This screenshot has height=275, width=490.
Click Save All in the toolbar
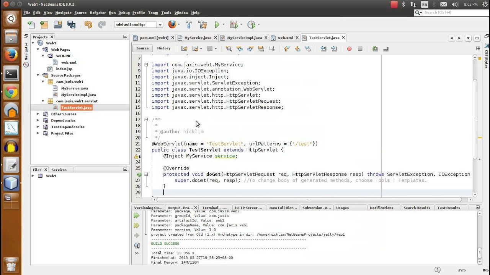(71, 25)
